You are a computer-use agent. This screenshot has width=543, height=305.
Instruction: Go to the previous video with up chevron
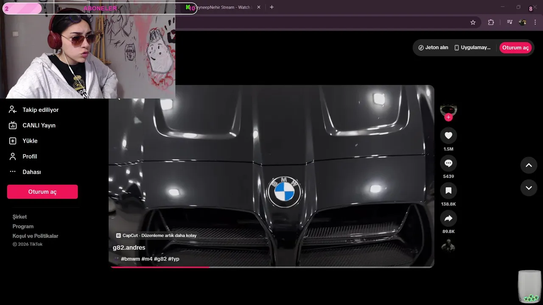click(x=529, y=165)
